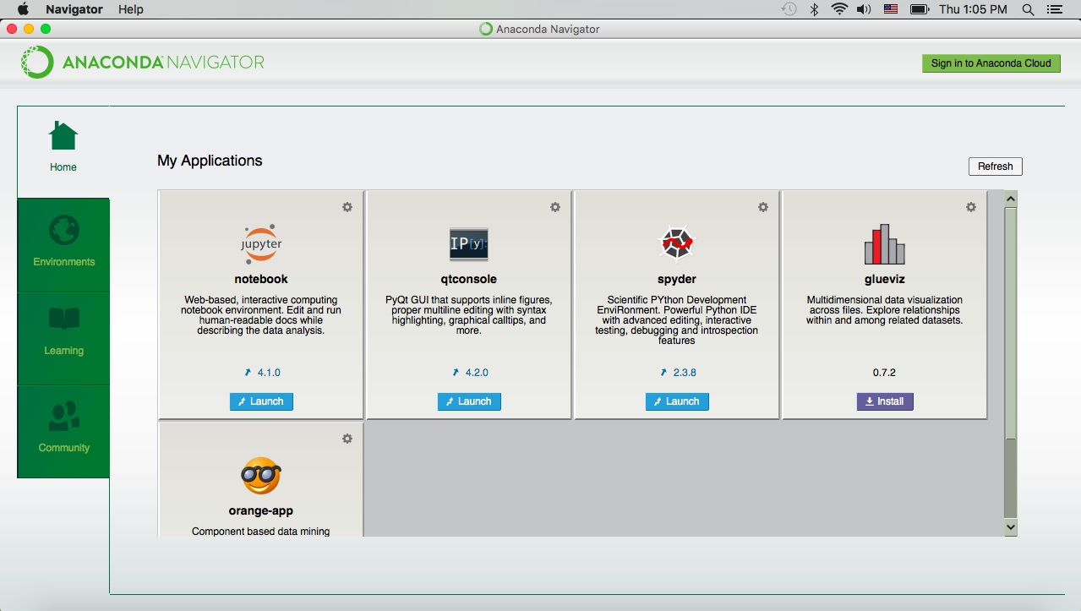Click the glueviz bar chart icon
The height and width of the screenshot is (611, 1081).
click(884, 244)
